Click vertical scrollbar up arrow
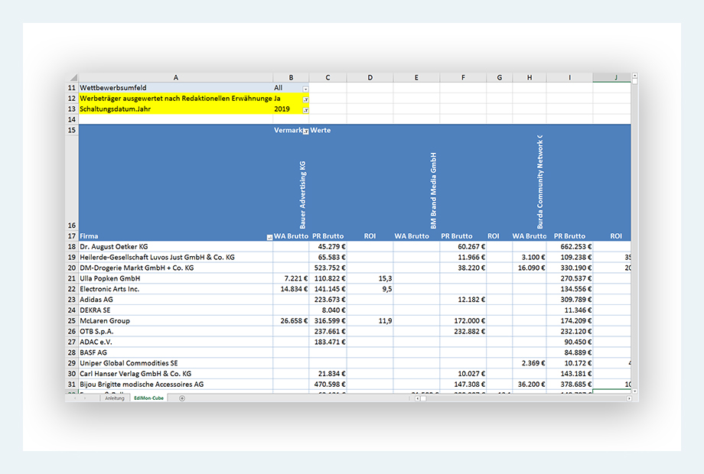This screenshot has height=474, width=704. (x=634, y=76)
